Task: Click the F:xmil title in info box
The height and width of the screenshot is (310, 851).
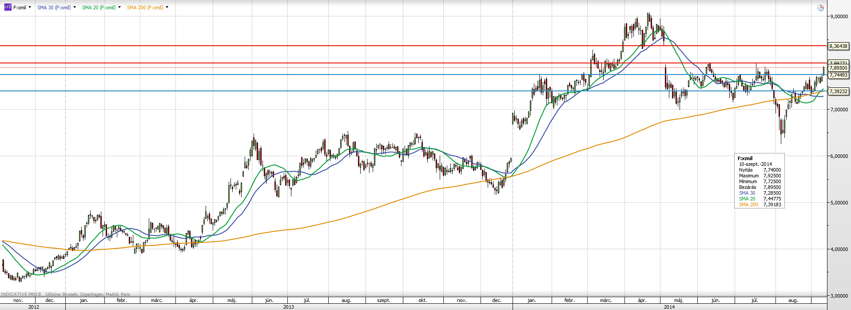Action: (745, 158)
